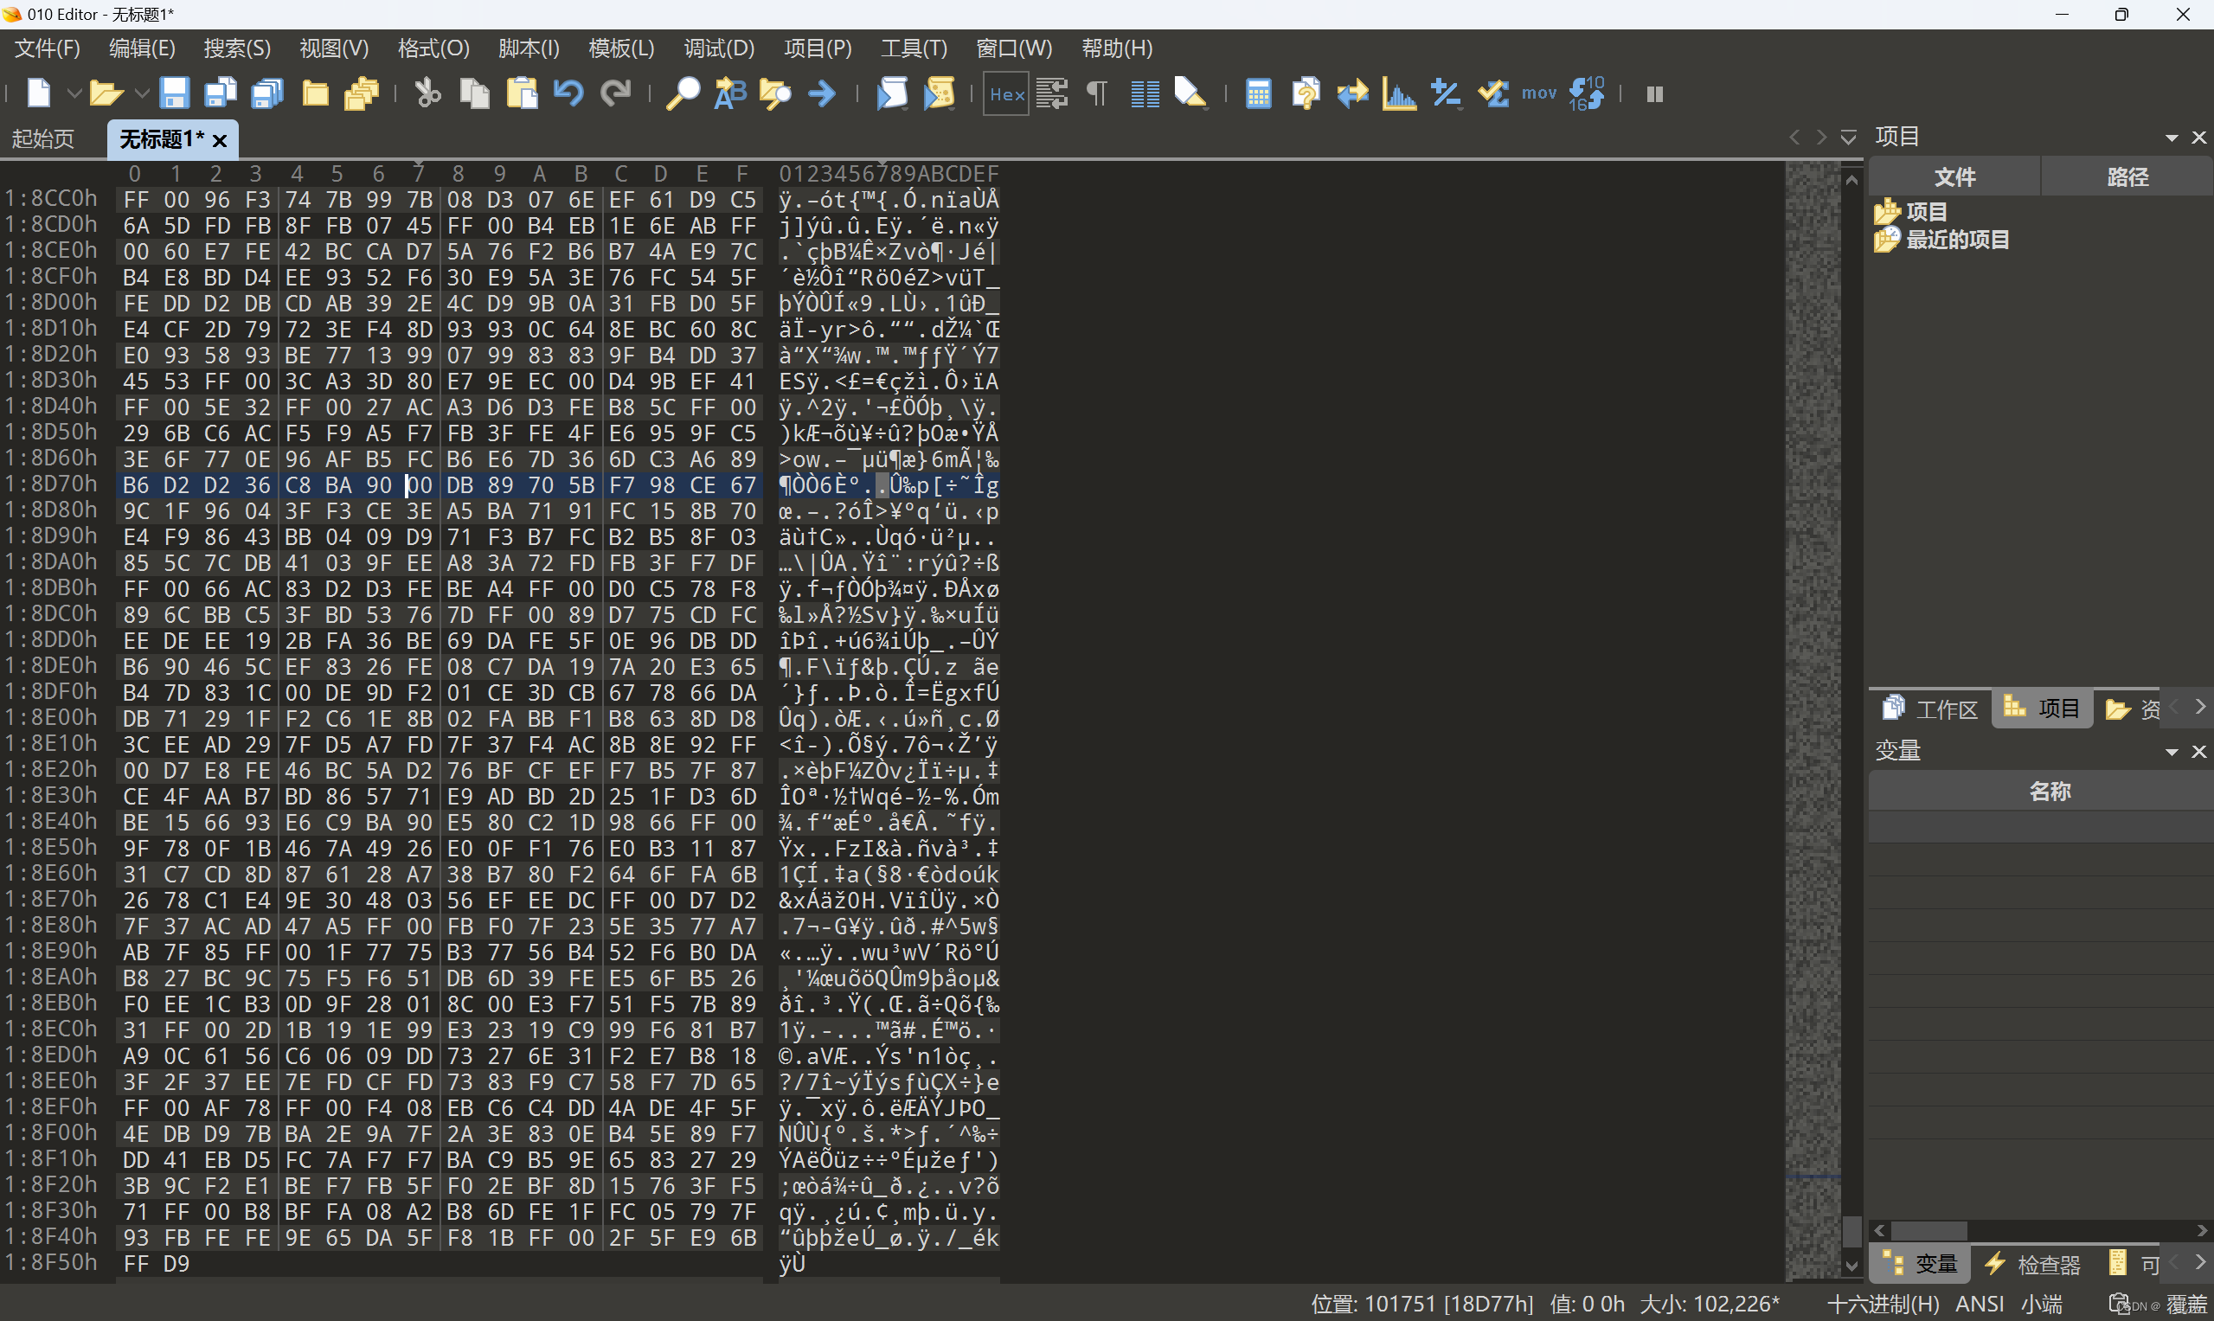This screenshot has height=1321, width=2214.
Task: Open the Replace tool icon
Action: coord(729,93)
